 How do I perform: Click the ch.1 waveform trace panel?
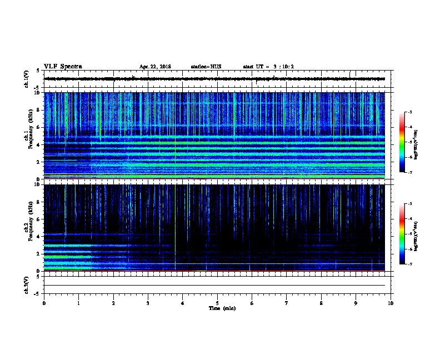[217, 79]
